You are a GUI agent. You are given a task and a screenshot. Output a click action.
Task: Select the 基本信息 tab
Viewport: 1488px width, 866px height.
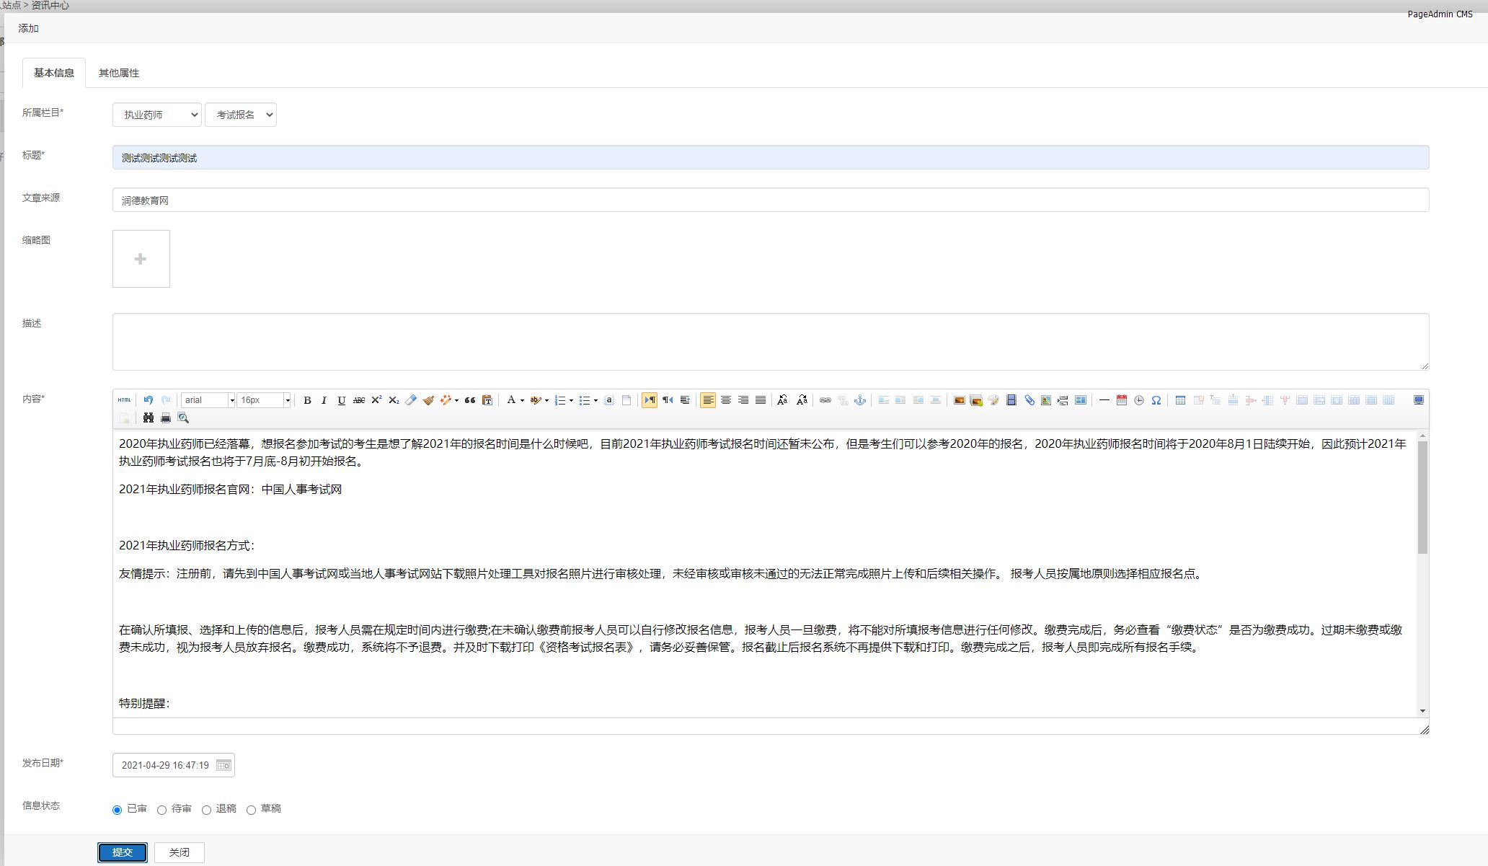(54, 73)
